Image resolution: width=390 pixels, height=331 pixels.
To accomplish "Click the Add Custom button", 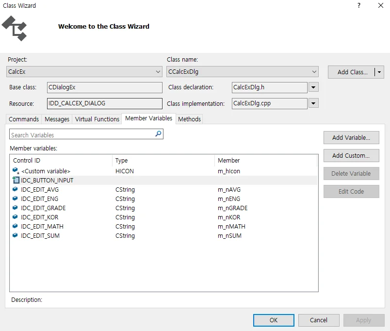I will pyautogui.click(x=351, y=155).
